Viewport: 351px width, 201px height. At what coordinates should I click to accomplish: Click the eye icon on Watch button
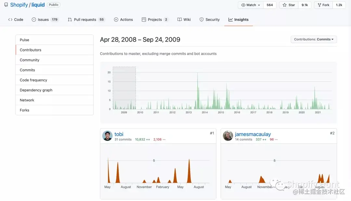[x=243, y=5]
